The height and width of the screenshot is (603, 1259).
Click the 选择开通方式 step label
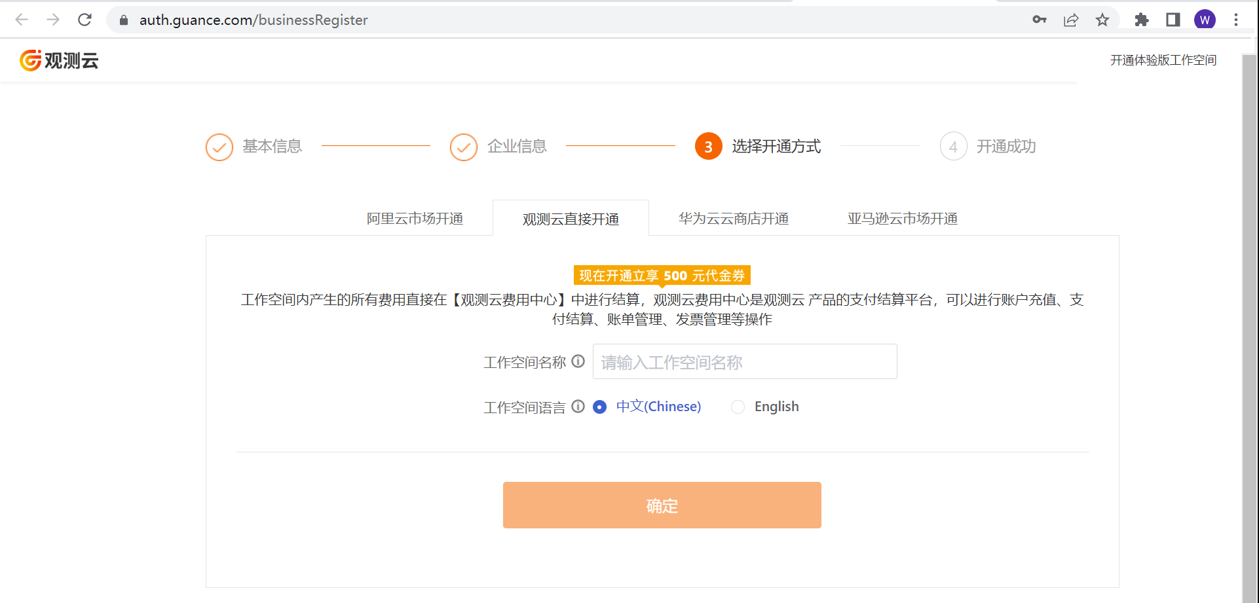(x=776, y=147)
